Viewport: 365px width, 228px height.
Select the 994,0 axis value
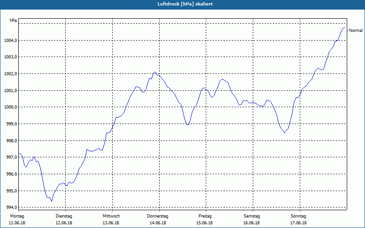11,207
